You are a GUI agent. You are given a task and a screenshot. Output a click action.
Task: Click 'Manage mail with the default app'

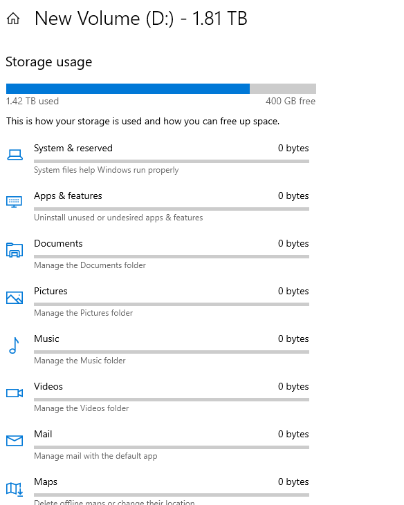(95, 456)
